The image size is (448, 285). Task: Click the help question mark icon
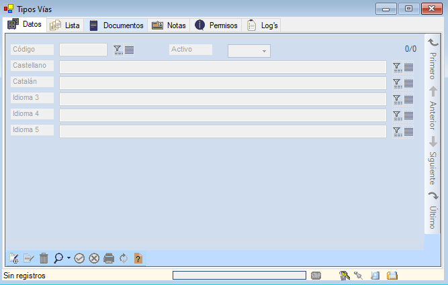[x=138, y=258]
